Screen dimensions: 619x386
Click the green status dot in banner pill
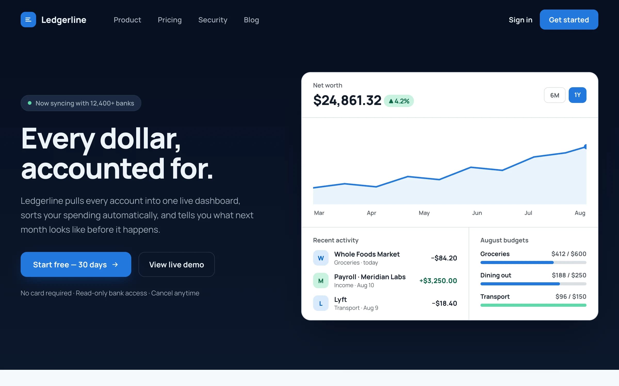coord(30,103)
